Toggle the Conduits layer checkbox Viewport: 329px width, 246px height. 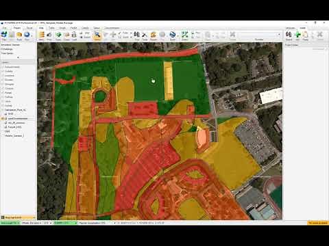tap(3, 88)
